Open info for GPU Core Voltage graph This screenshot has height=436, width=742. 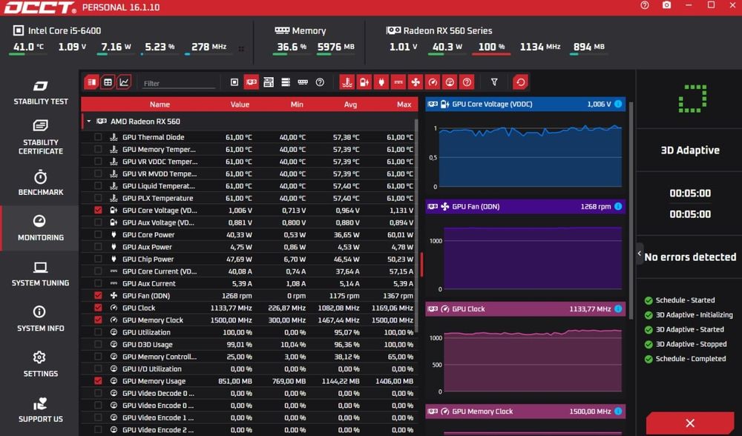click(x=618, y=104)
